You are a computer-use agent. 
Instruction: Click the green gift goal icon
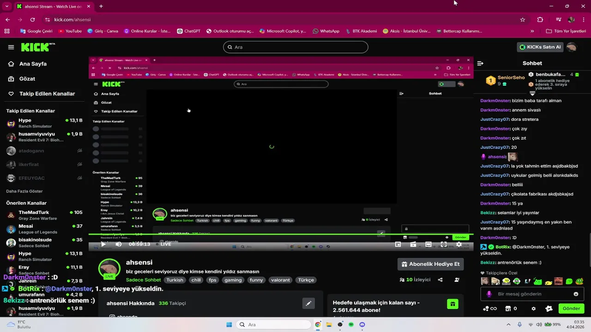coord(453,304)
